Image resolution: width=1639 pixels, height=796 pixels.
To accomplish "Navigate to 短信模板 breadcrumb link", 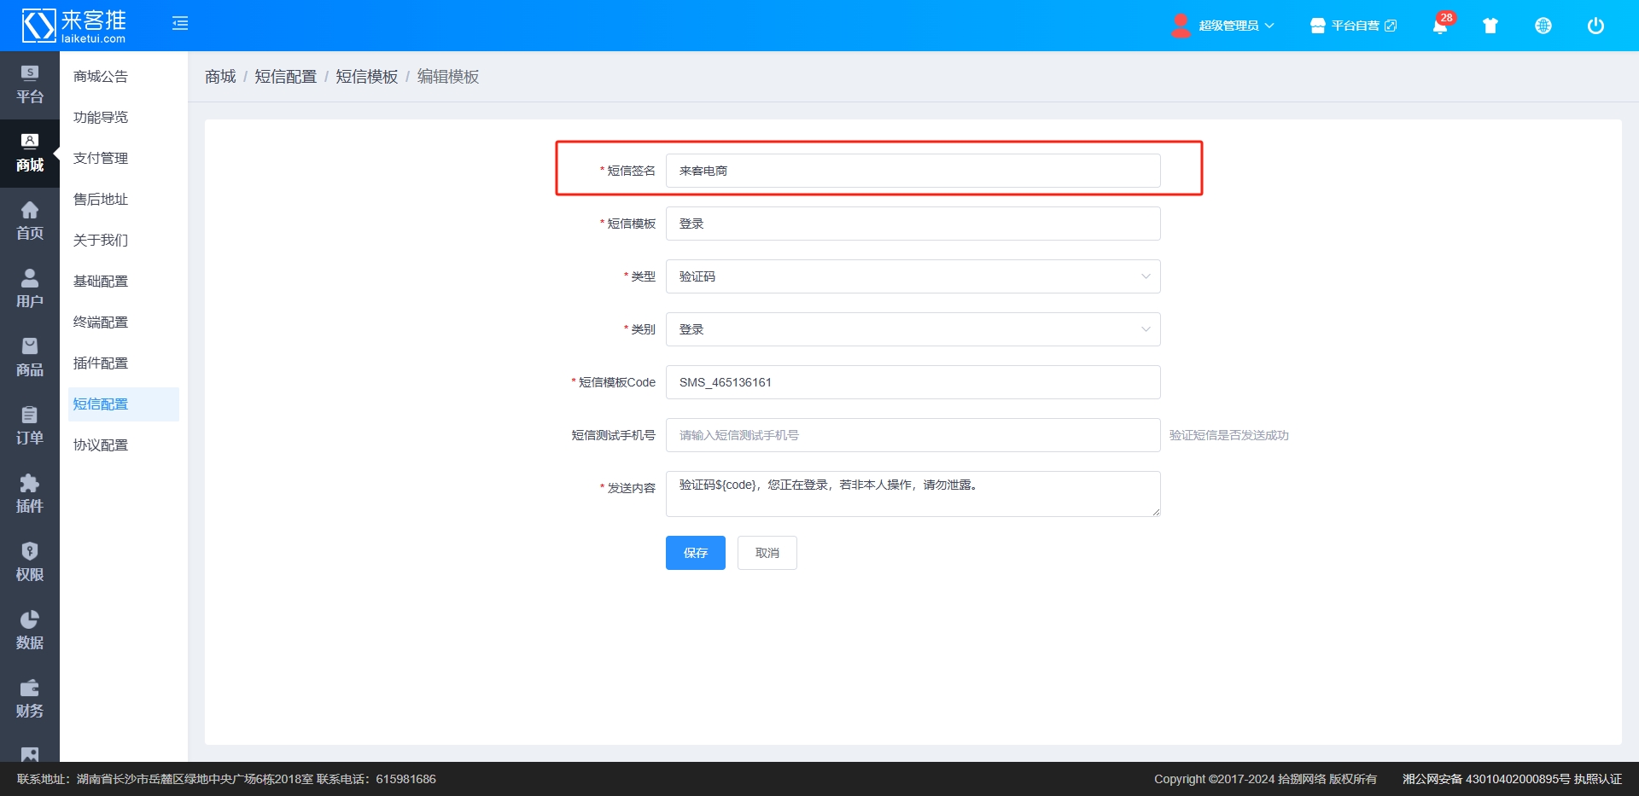I will 366,76.
